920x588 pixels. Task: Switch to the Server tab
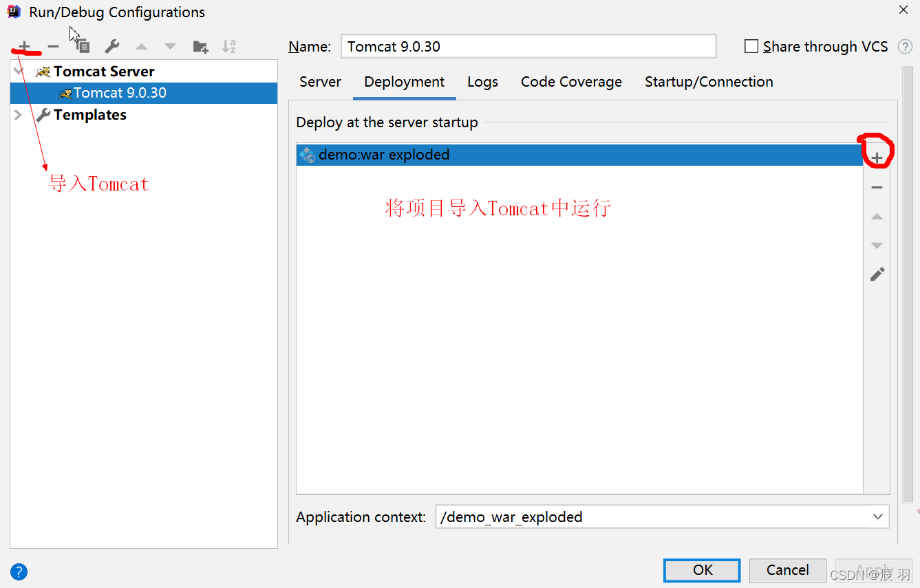320,82
